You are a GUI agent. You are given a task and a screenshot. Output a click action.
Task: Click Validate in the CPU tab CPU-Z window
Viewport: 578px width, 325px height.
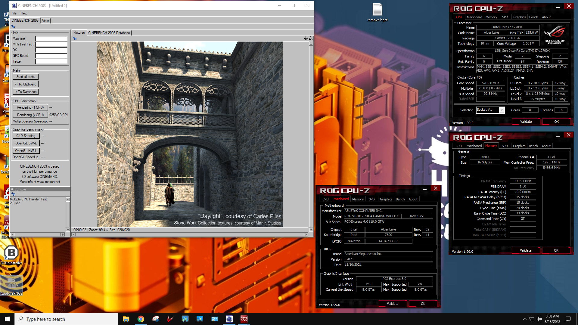point(526,122)
